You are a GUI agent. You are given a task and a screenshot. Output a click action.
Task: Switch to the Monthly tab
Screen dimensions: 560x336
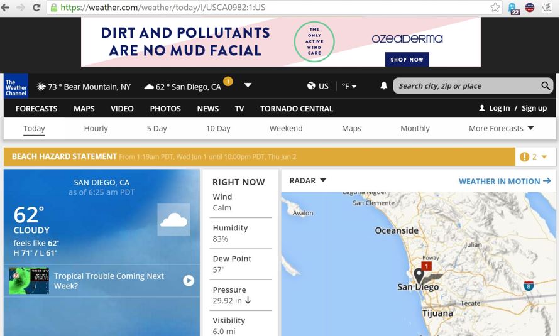tap(415, 128)
